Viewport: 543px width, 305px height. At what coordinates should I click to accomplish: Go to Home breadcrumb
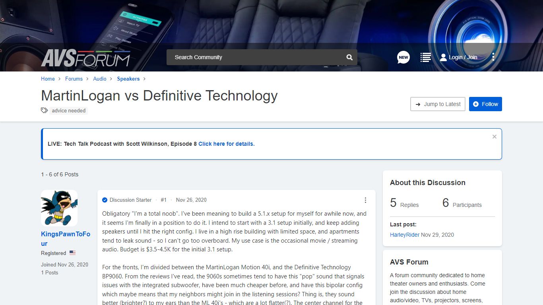tap(48, 79)
